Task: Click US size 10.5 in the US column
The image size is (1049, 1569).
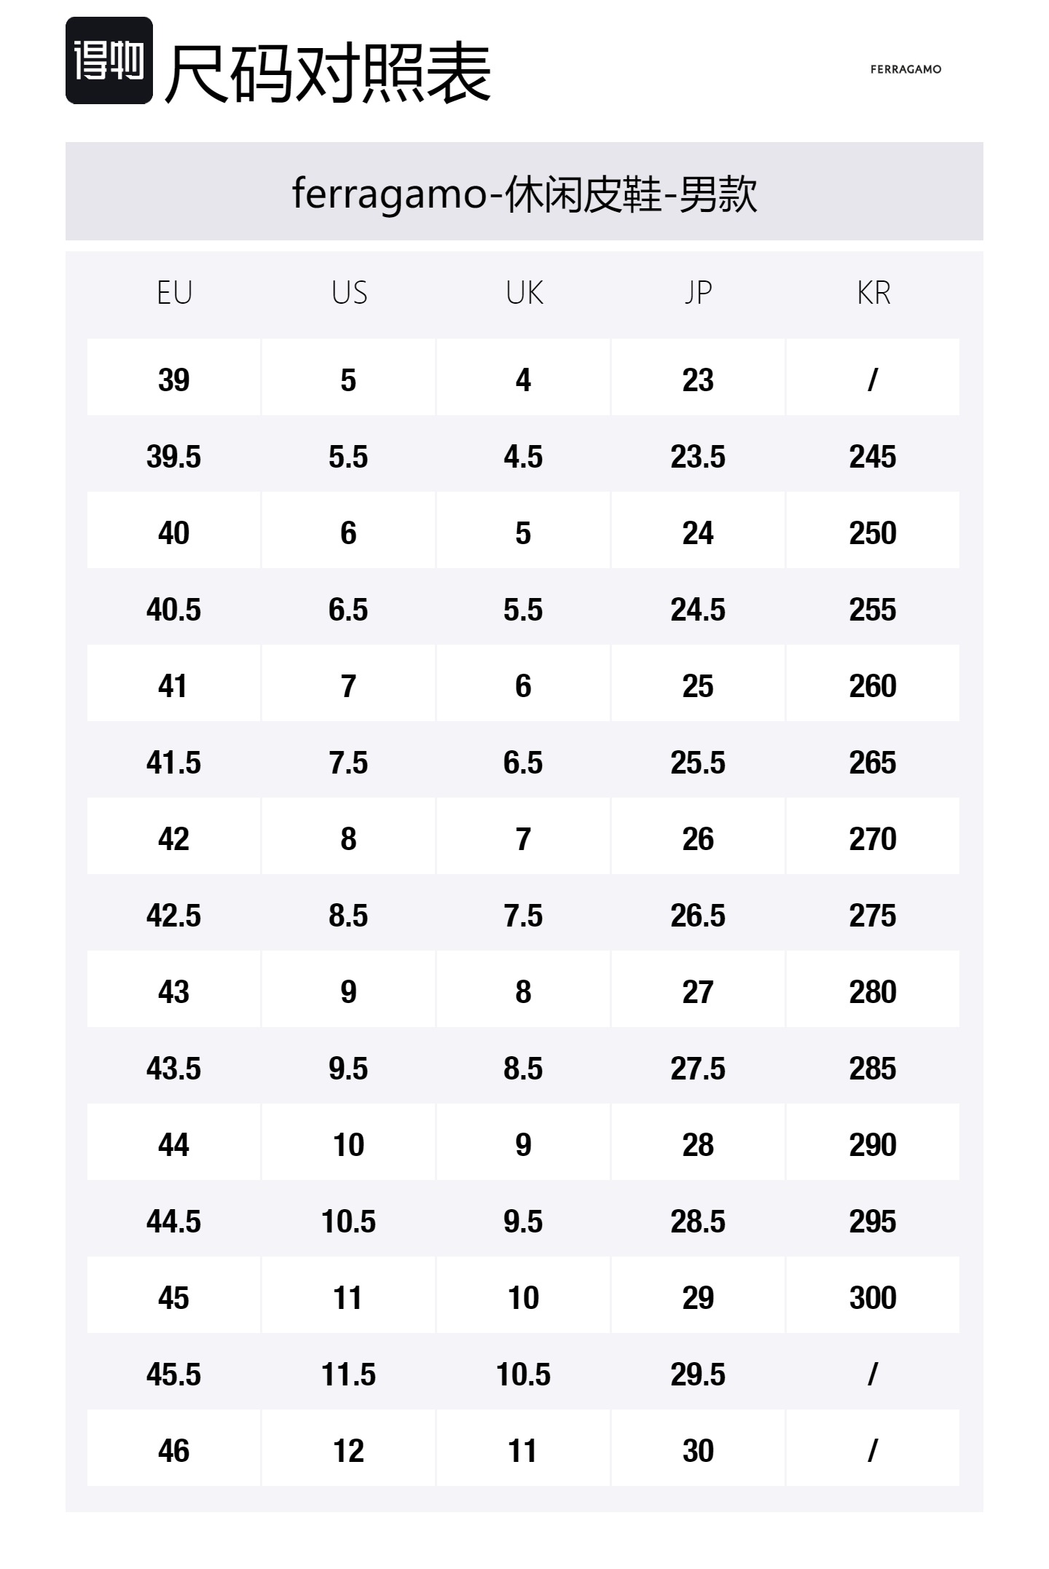Action: pyautogui.click(x=349, y=1222)
